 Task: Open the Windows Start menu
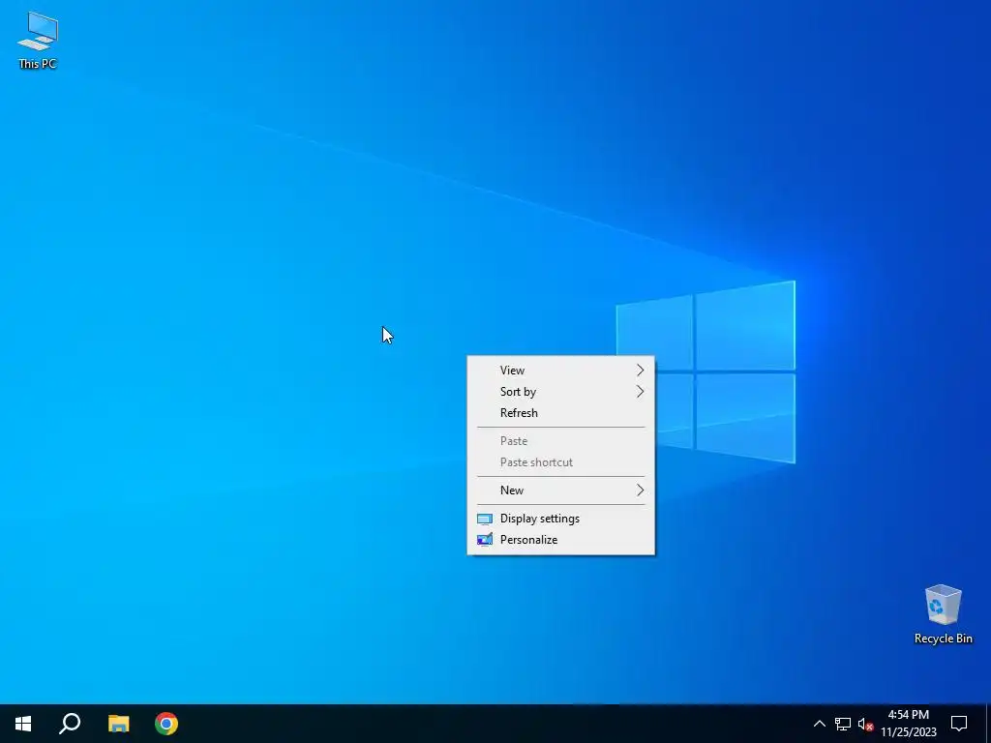click(23, 724)
